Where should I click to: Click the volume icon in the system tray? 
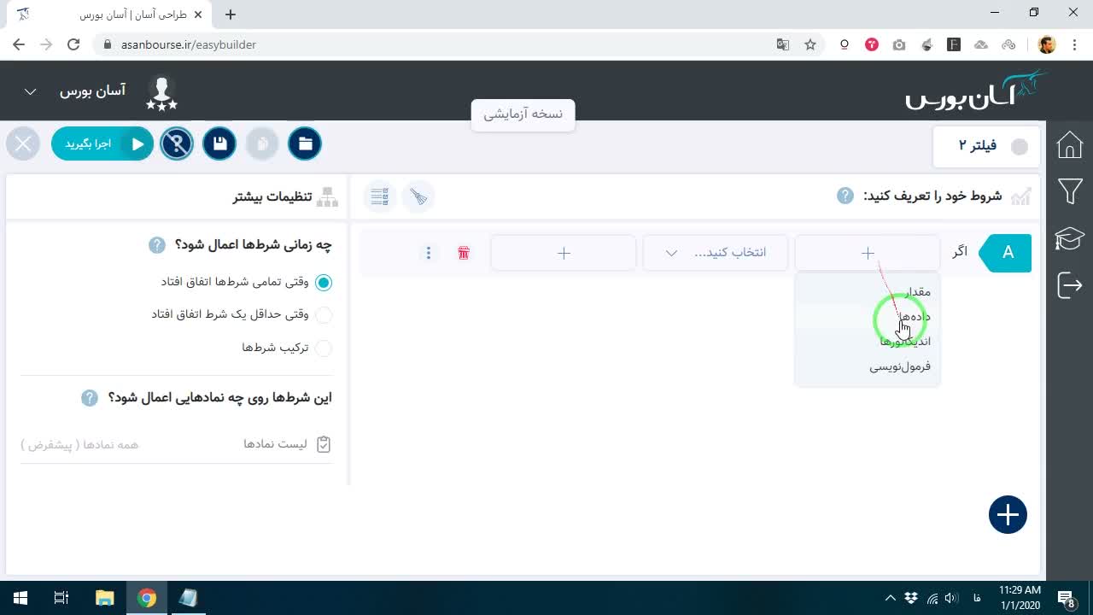click(950, 598)
